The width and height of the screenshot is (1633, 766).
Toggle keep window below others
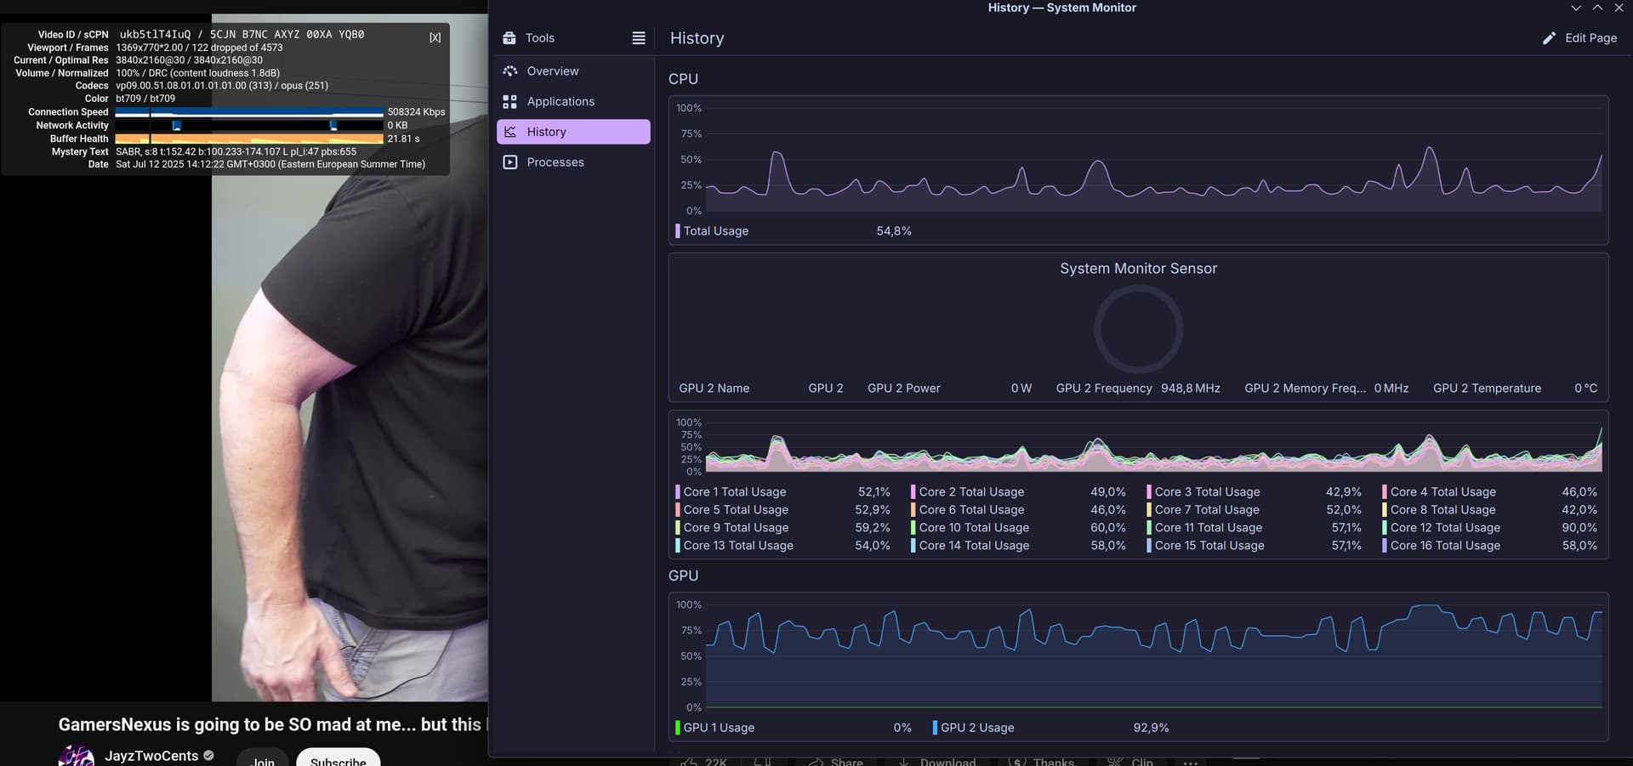(1576, 8)
